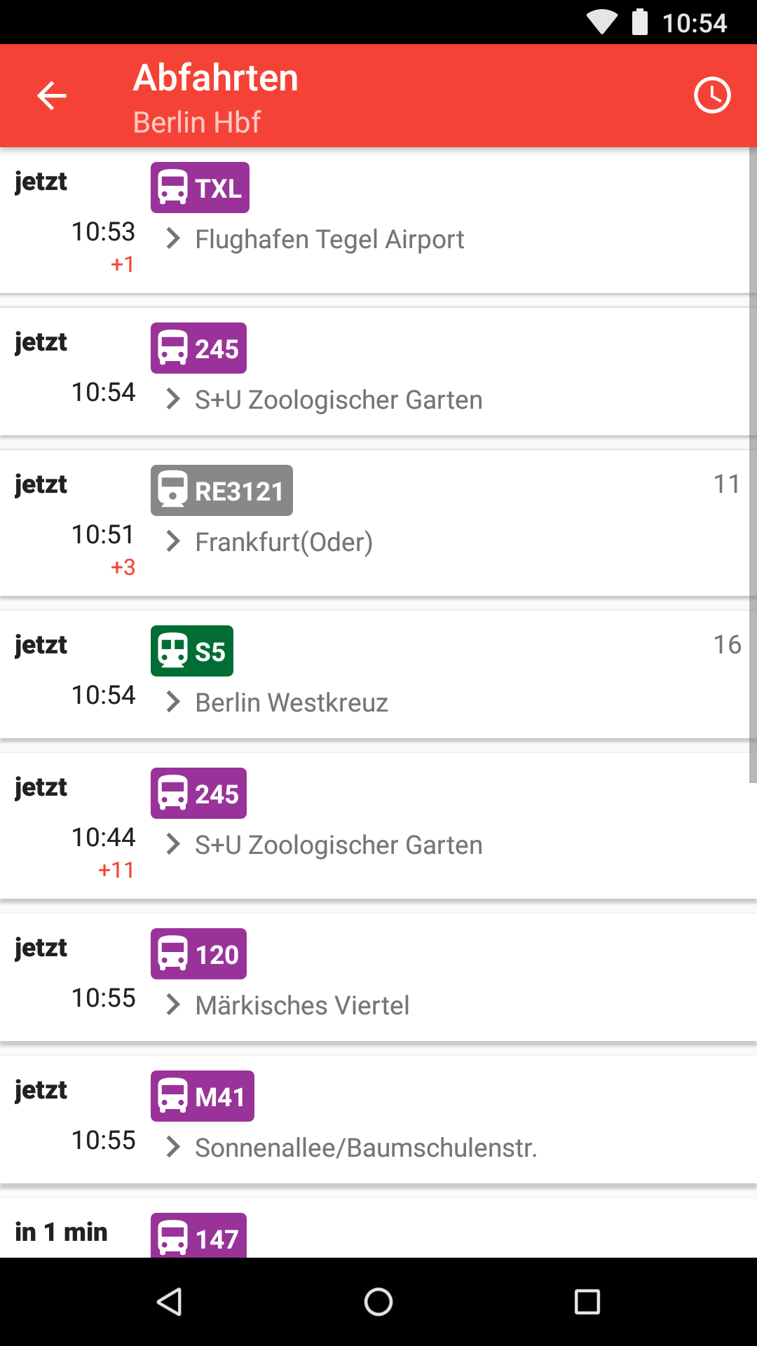Screen dimensions: 757x1346
Task: Select the RE3121 regional train badge
Action: 221,491
